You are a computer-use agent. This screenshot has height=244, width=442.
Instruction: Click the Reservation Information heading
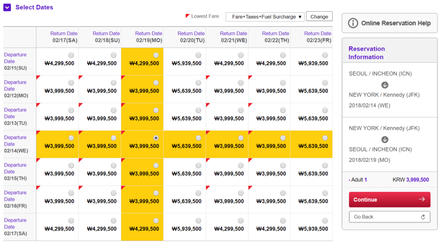366,53
